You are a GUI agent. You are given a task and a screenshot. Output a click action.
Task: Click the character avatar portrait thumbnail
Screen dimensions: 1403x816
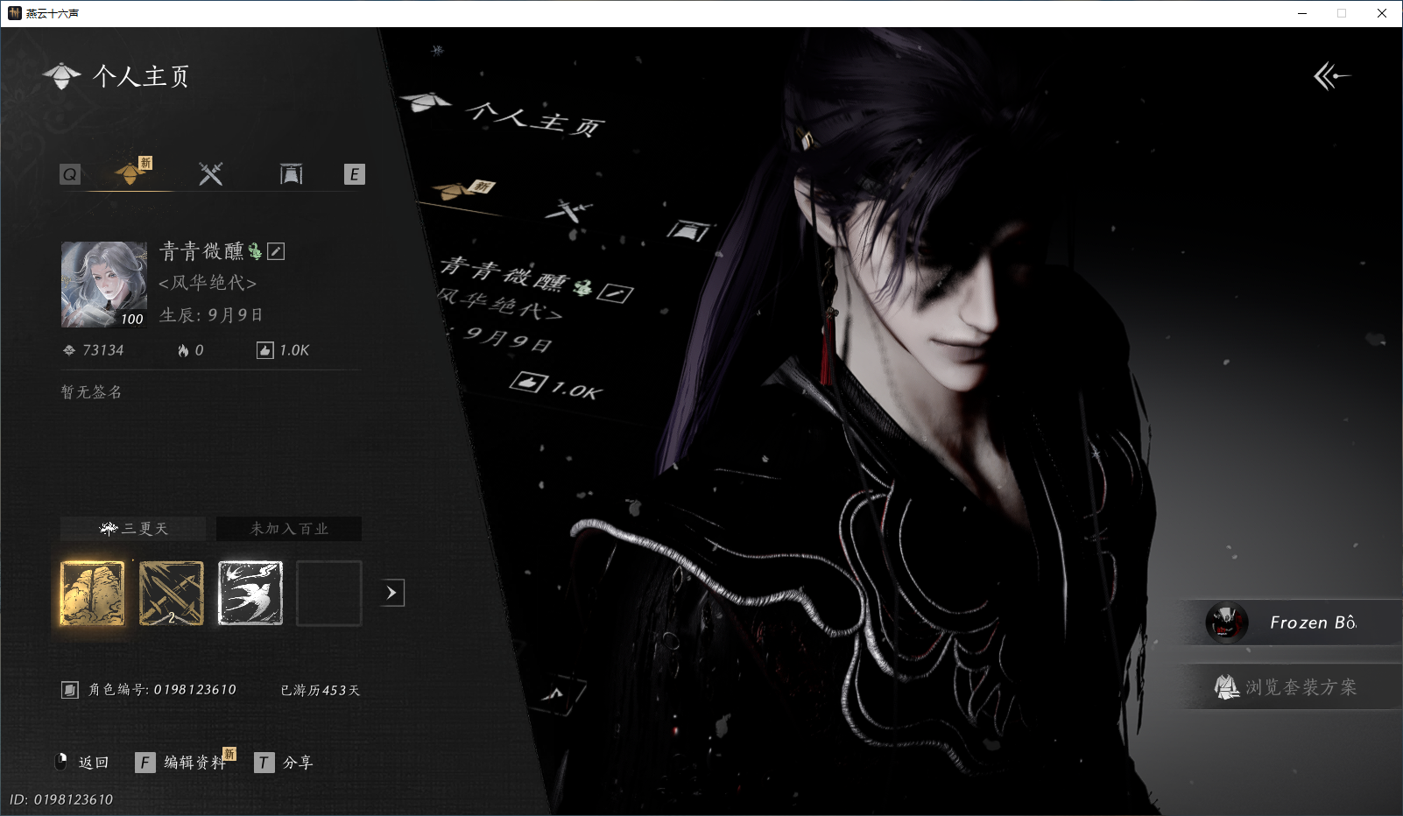pyautogui.click(x=104, y=285)
